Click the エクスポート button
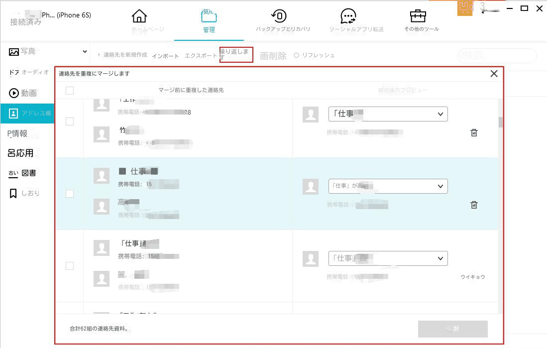 (201, 55)
